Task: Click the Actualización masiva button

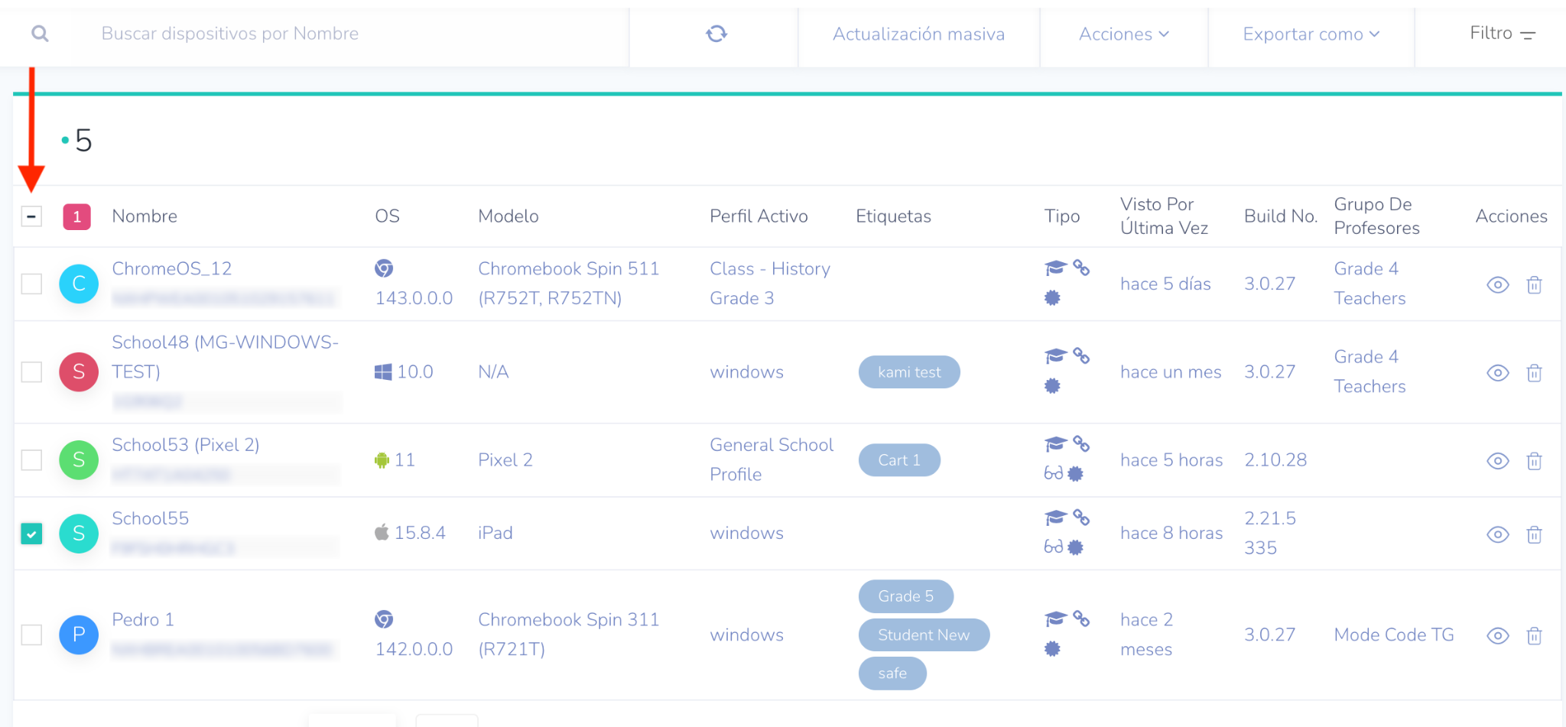Action: (918, 34)
